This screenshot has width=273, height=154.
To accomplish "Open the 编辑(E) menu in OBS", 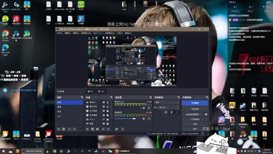I will (x=68, y=33).
